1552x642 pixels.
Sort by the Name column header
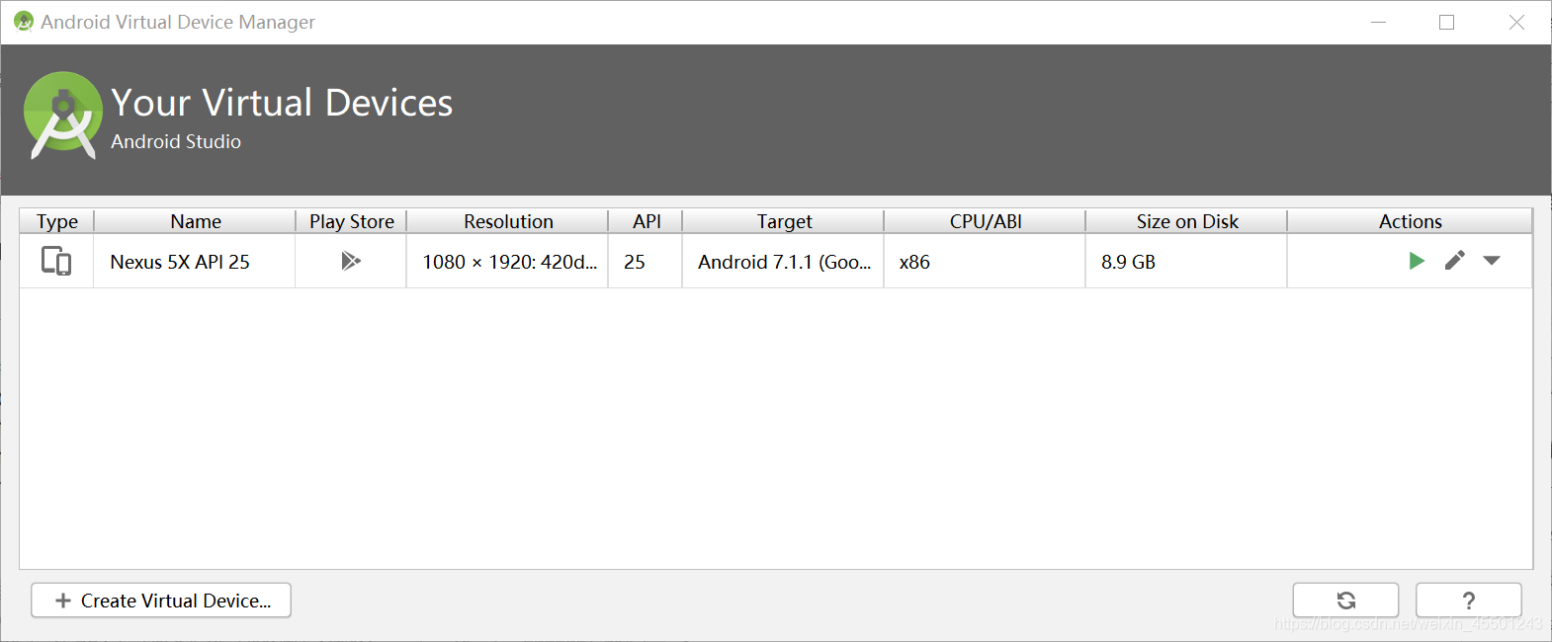[195, 221]
